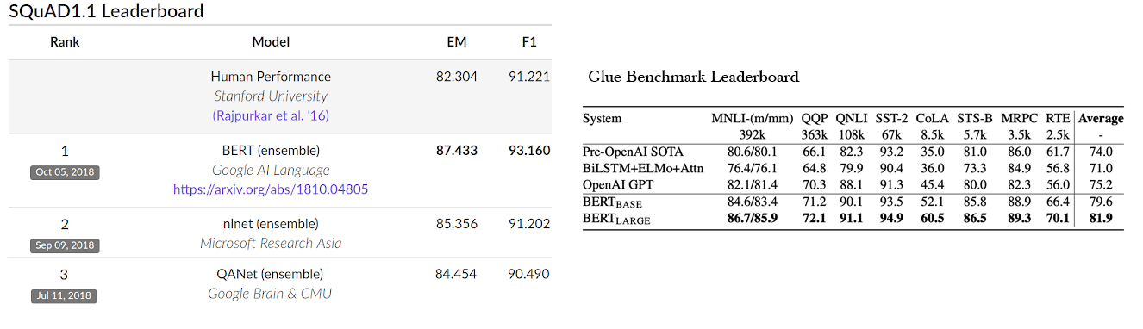This screenshot has height=329, width=1143.
Task: Click the Glue Benchmark Leaderboard title
Action: [x=694, y=77]
